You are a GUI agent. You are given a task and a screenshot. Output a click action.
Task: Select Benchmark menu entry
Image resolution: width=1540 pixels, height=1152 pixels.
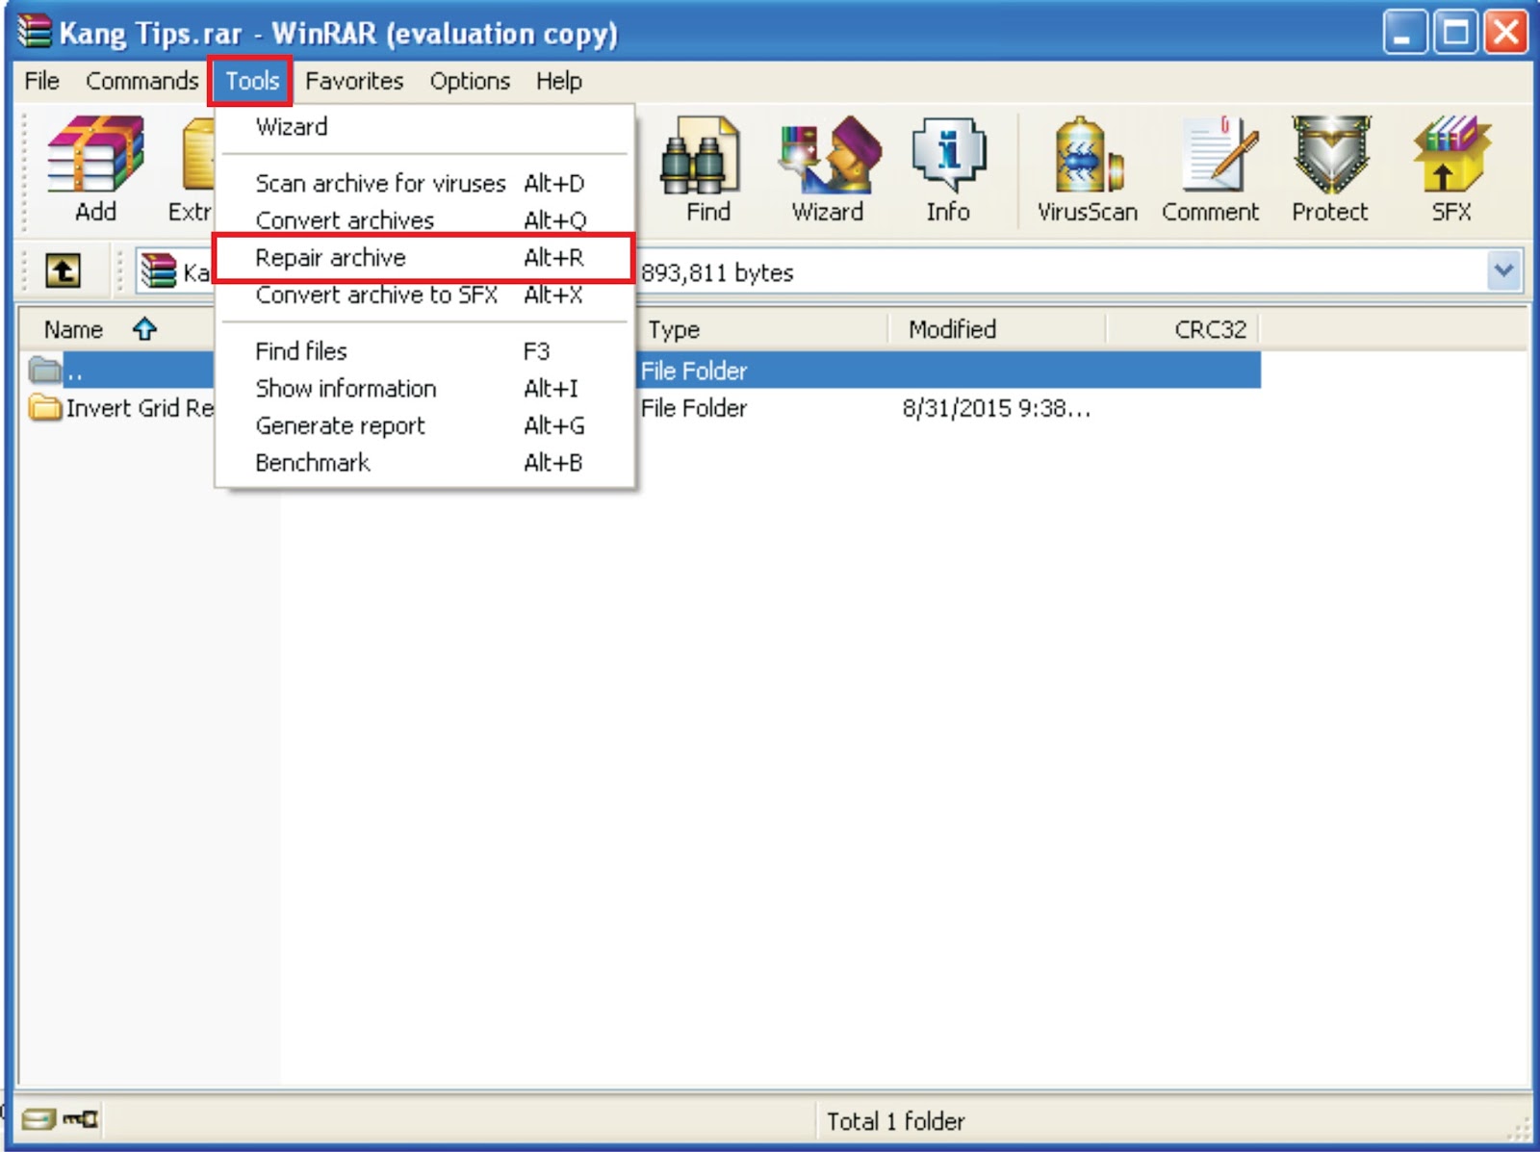click(424, 463)
